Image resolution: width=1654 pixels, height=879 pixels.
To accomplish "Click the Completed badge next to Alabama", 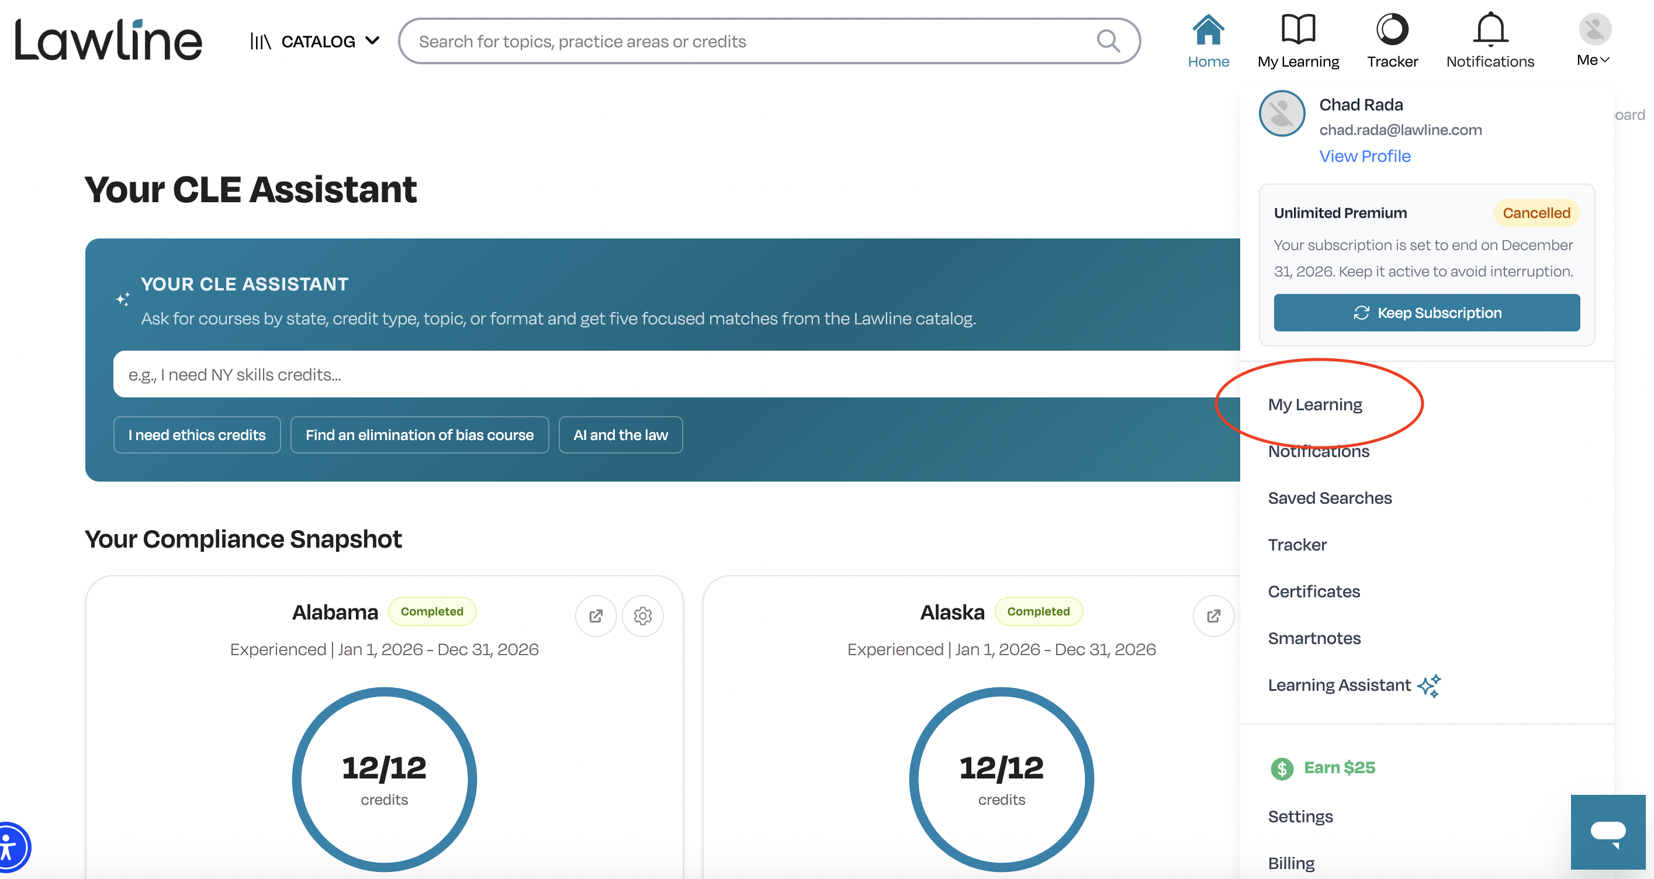I will point(432,611).
